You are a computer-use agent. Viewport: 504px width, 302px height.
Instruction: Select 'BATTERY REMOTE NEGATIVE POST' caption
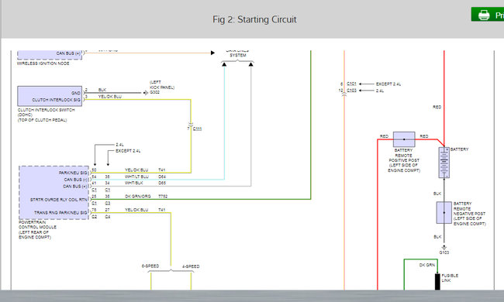click(x=469, y=208)
